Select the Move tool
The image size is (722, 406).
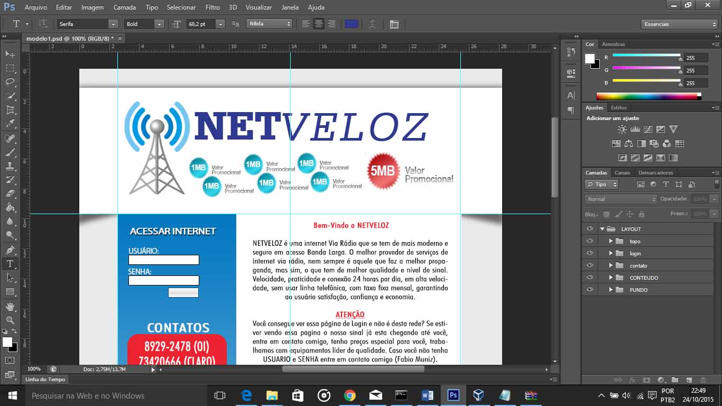click(10, 54)
